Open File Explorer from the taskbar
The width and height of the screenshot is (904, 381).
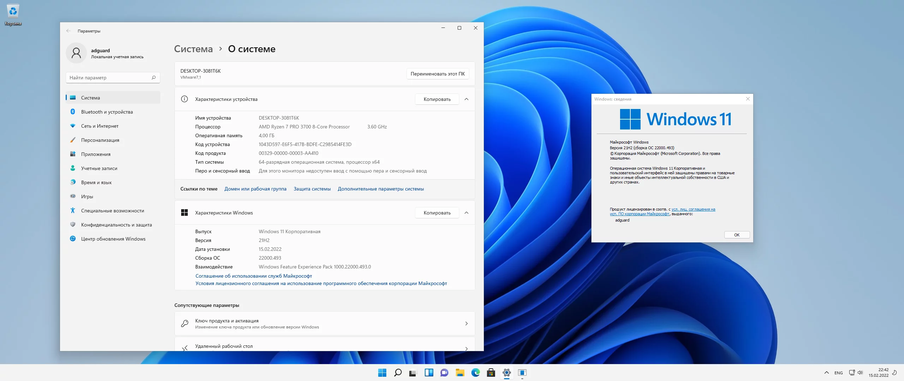coord(460,373)
